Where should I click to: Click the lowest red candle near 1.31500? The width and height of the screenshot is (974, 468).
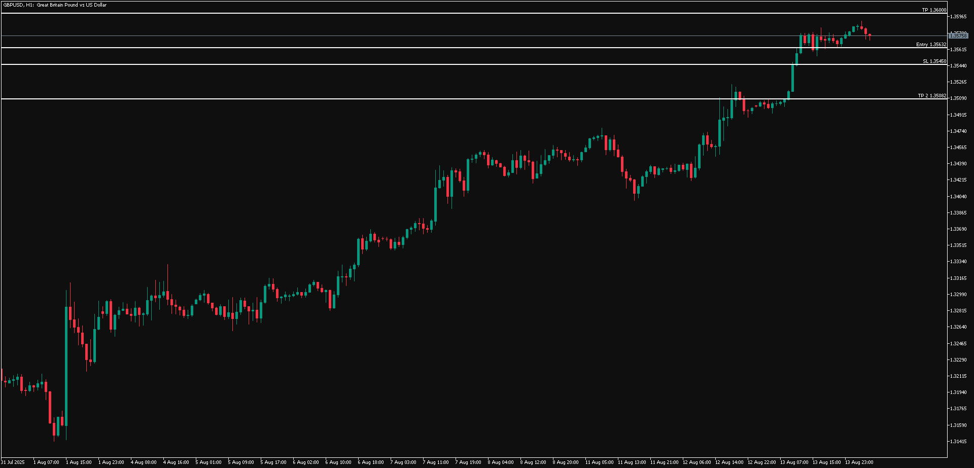coord(54,428)
